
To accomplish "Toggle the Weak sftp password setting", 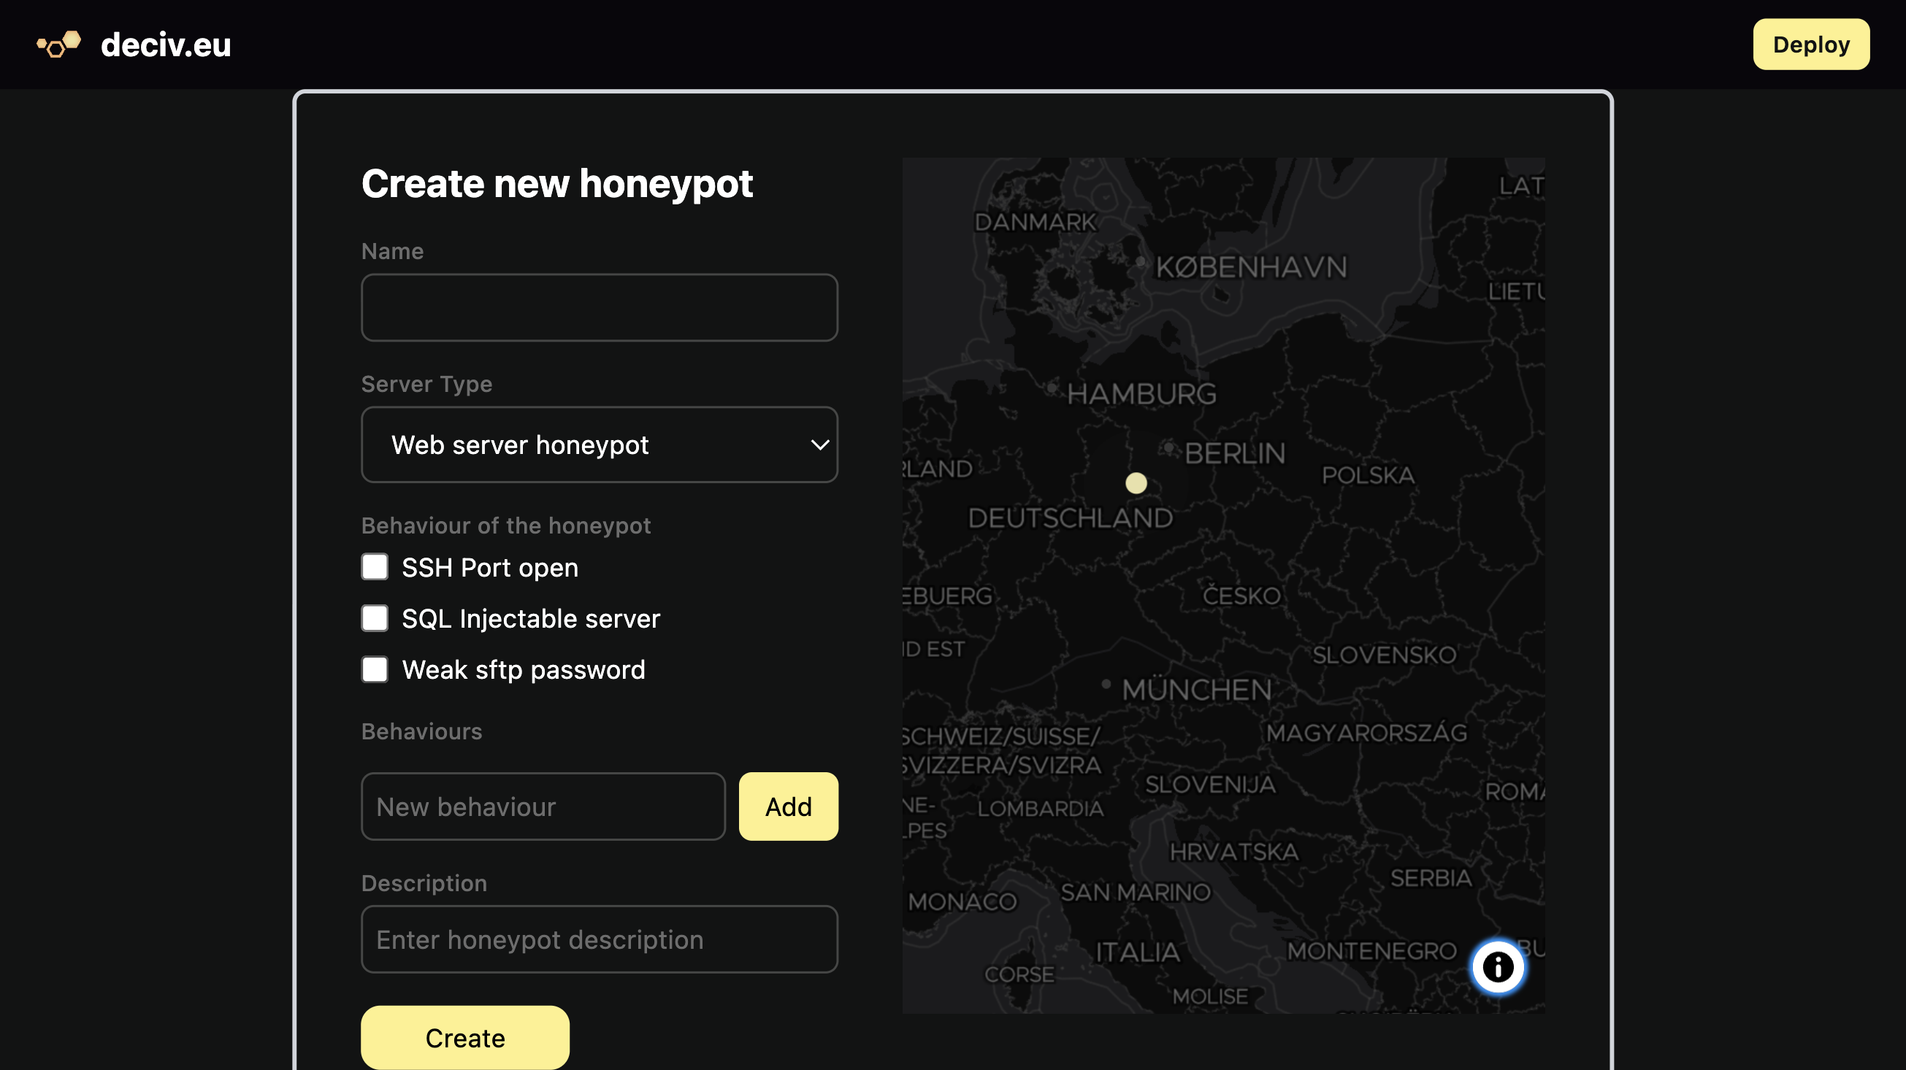I will (375, 669).
